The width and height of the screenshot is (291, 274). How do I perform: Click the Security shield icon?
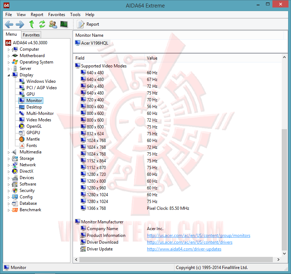pos(15,191)
